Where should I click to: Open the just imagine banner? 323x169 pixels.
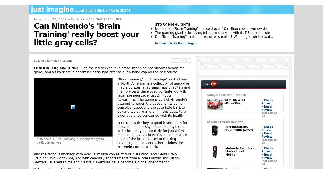(161, 10)
